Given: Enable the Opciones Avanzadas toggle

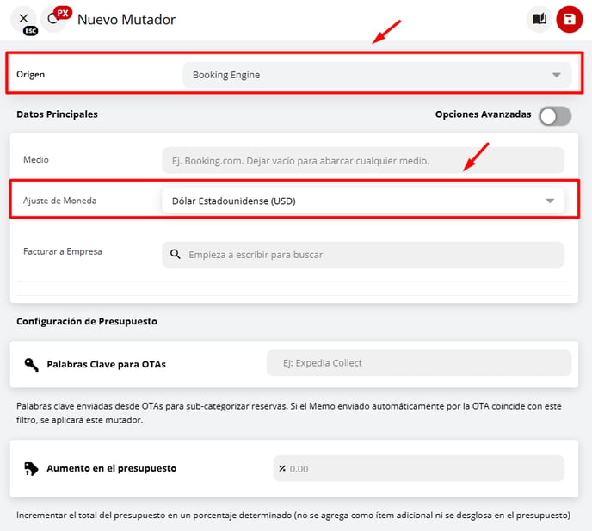Looking at the screenshot, I should (554, 116).
